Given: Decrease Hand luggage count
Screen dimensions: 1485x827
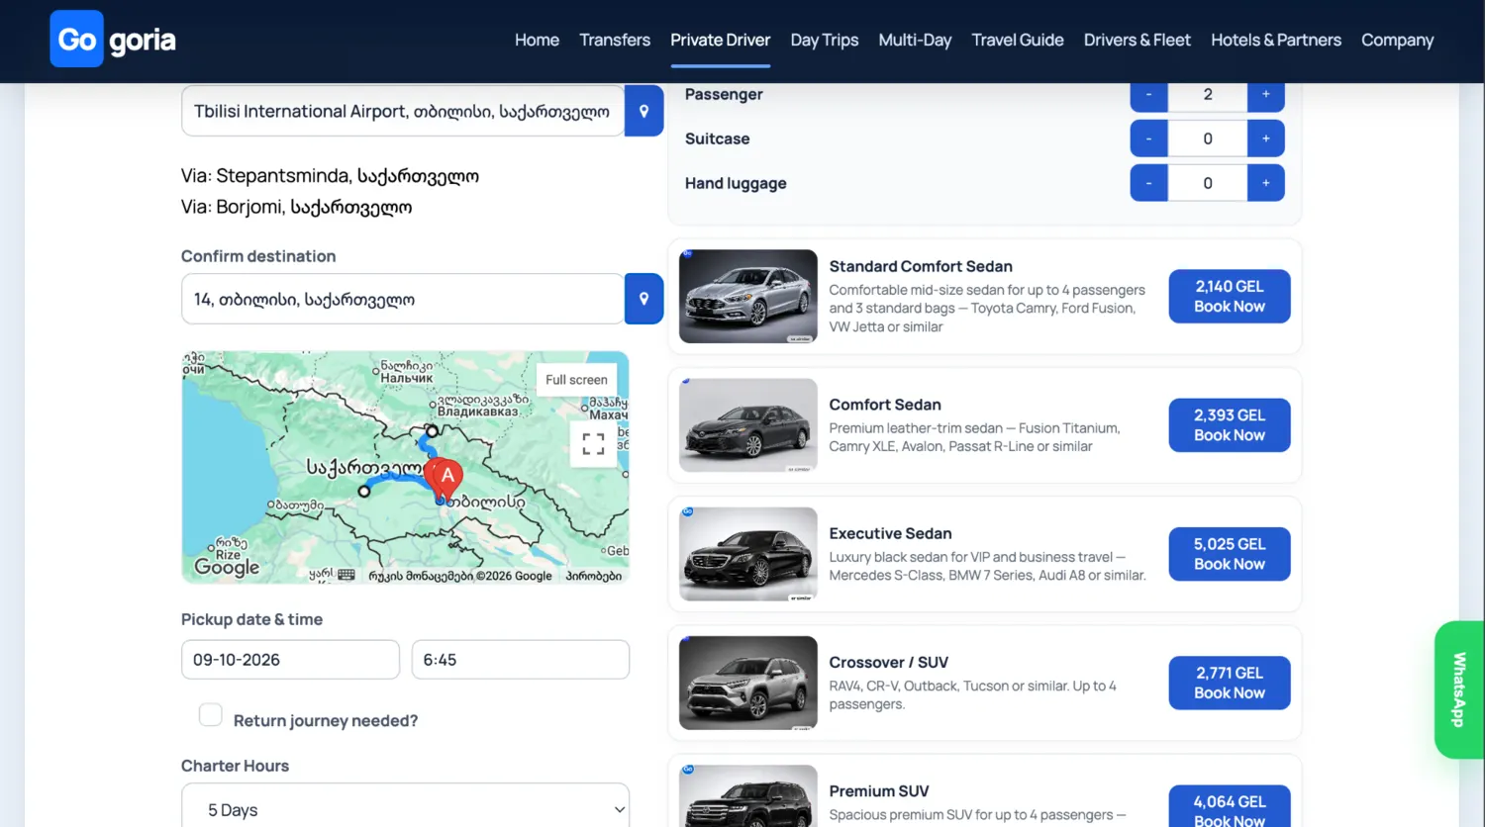Looking at the screenshot, I should pos(1148,183).
